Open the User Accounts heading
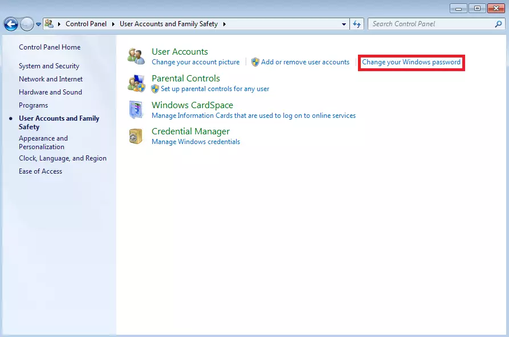This screenshot has height=337, width=509. point(180,52)
